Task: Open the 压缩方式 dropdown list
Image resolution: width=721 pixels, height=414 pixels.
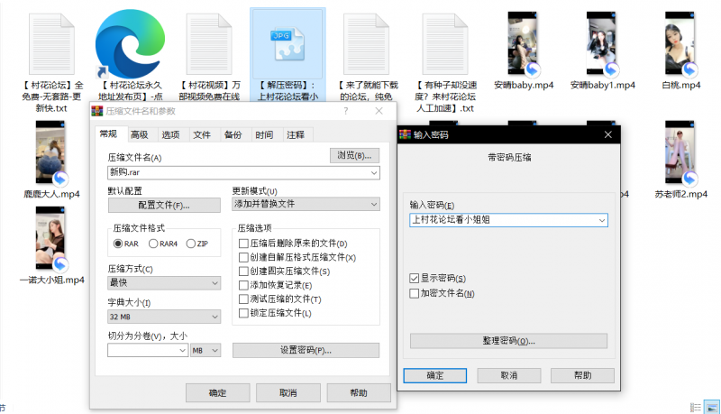Action: [x=164, y=283]
